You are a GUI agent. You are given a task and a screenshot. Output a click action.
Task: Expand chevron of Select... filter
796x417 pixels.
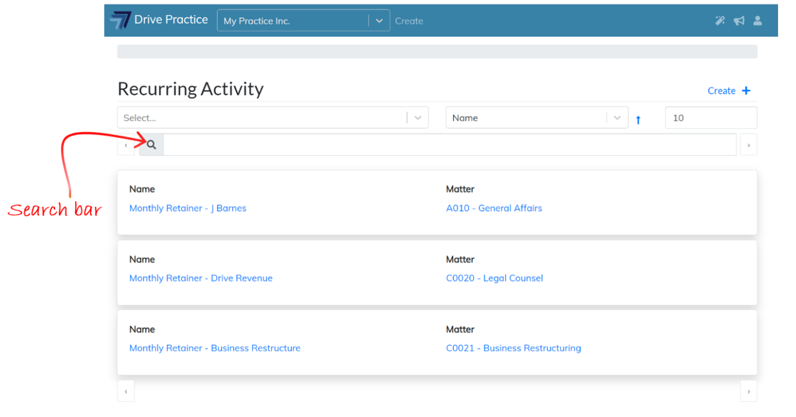pos(418,118)
